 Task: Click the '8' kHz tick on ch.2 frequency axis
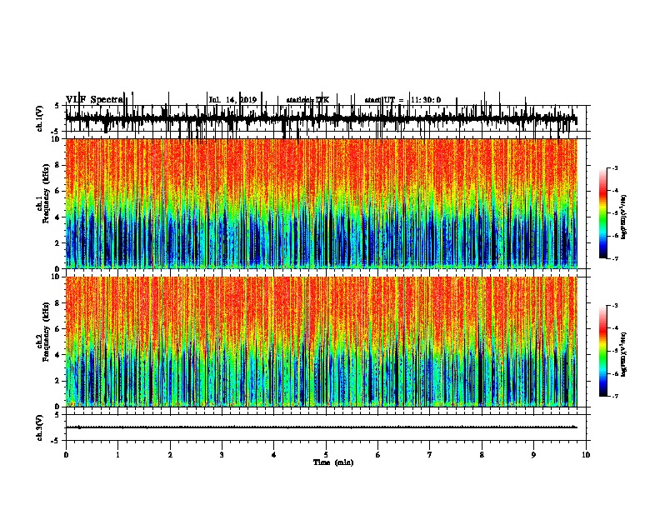click(x=58, y=303)
